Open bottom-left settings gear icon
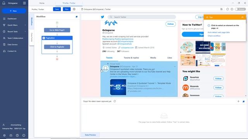This screenshot has width=248, height=139. point(4,136)
